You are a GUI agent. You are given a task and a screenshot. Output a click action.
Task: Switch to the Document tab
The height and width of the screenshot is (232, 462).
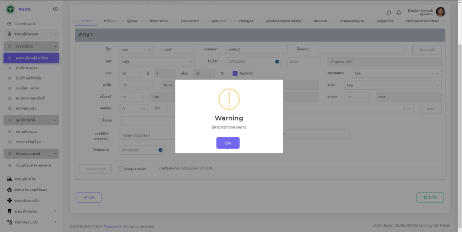click(189, 21)
